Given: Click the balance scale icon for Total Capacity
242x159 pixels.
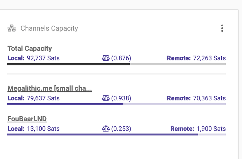Looking at the screenshot, I should [x=106, y=58].
